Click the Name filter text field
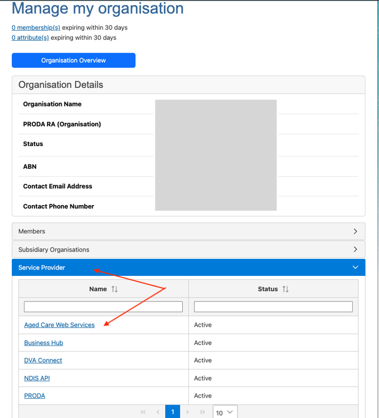Screen dimensions: 379x418 [x=104, y=306]
